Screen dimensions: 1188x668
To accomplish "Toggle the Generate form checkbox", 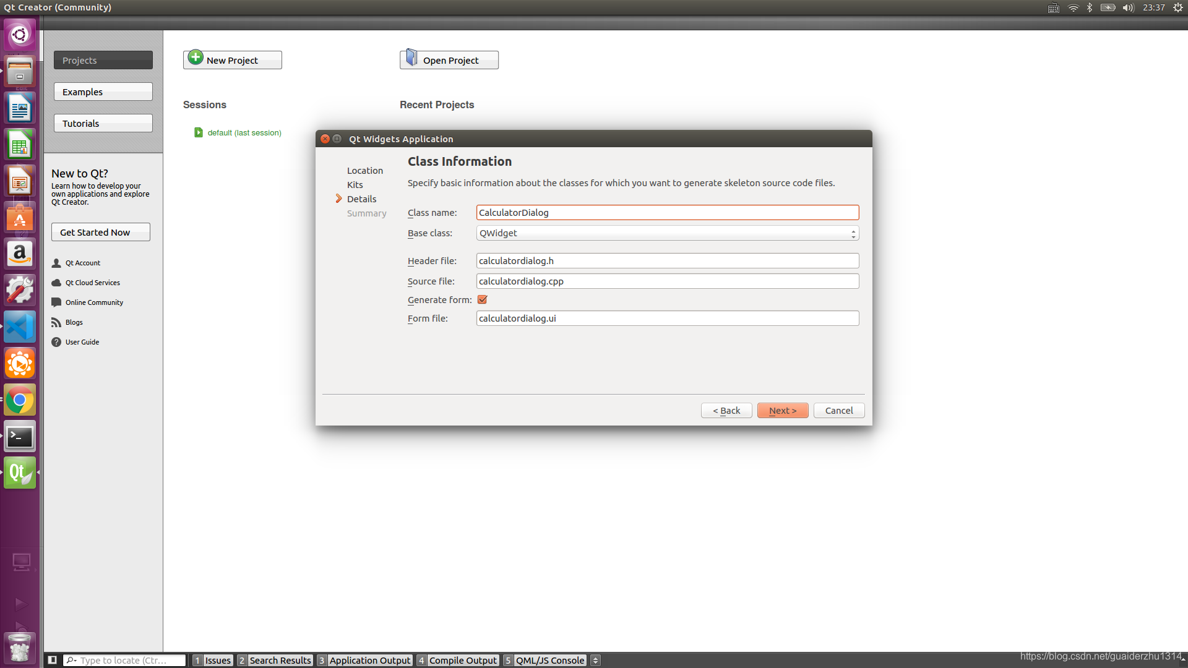I will click(481, 299).
